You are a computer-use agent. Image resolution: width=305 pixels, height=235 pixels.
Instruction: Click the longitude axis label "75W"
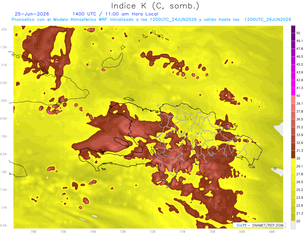click(63, 231)
